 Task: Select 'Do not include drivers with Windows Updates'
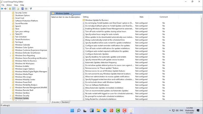(x=103, y=82)
